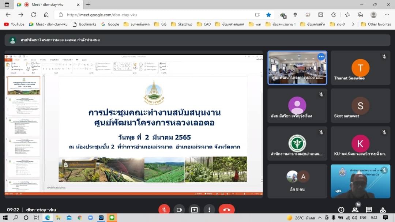Image resolution: width=395 pixels, height=222 pixels.
Task: Open the tab actions menu icon
Action: click(x=7, y=4)
